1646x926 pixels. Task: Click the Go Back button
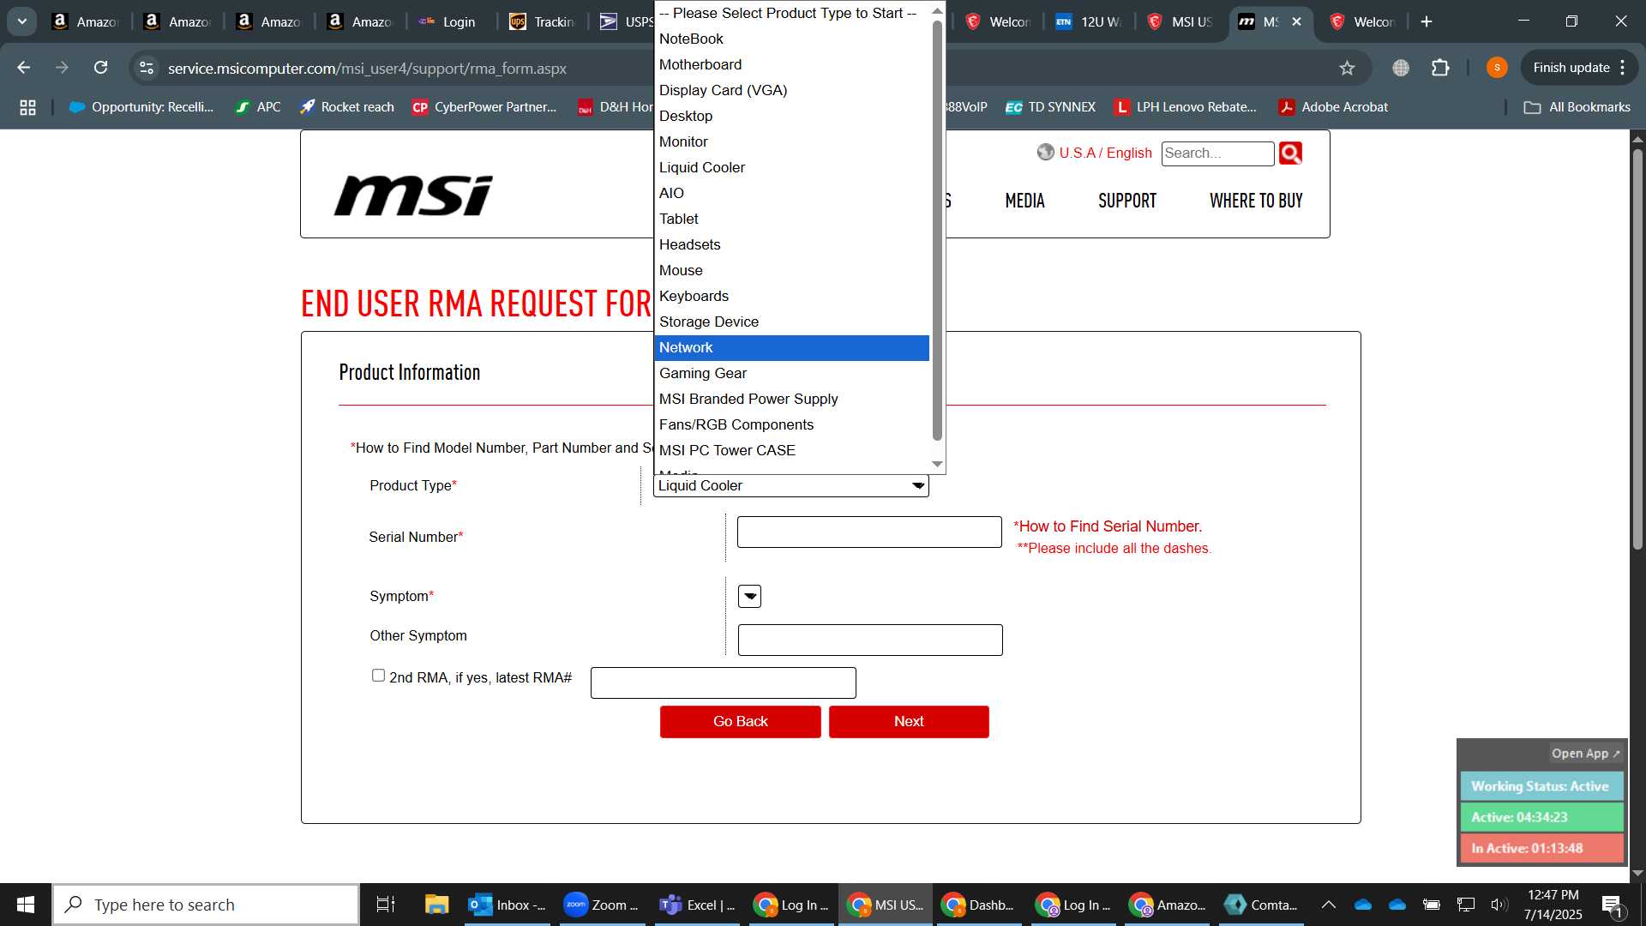[741, 722]
